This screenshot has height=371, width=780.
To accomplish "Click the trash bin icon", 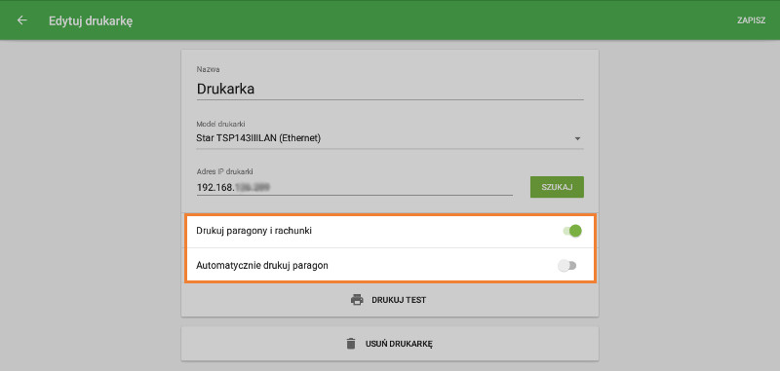I will [x=351, y=344].
